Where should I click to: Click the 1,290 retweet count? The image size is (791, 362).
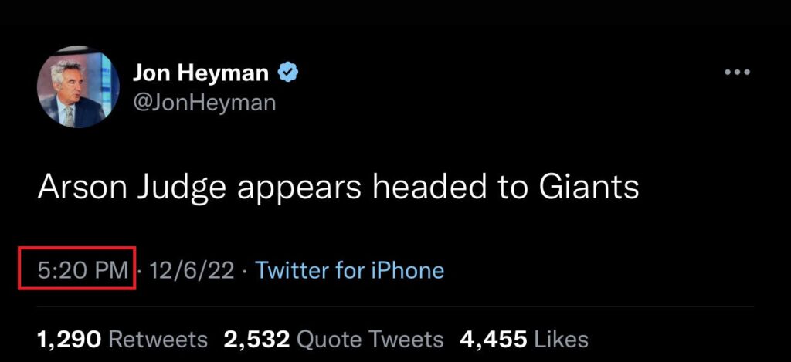coord(70,340)
